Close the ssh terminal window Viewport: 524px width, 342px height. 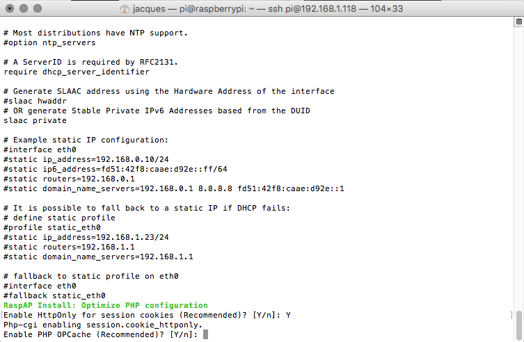pyautogui.click(x=10, y=8)
